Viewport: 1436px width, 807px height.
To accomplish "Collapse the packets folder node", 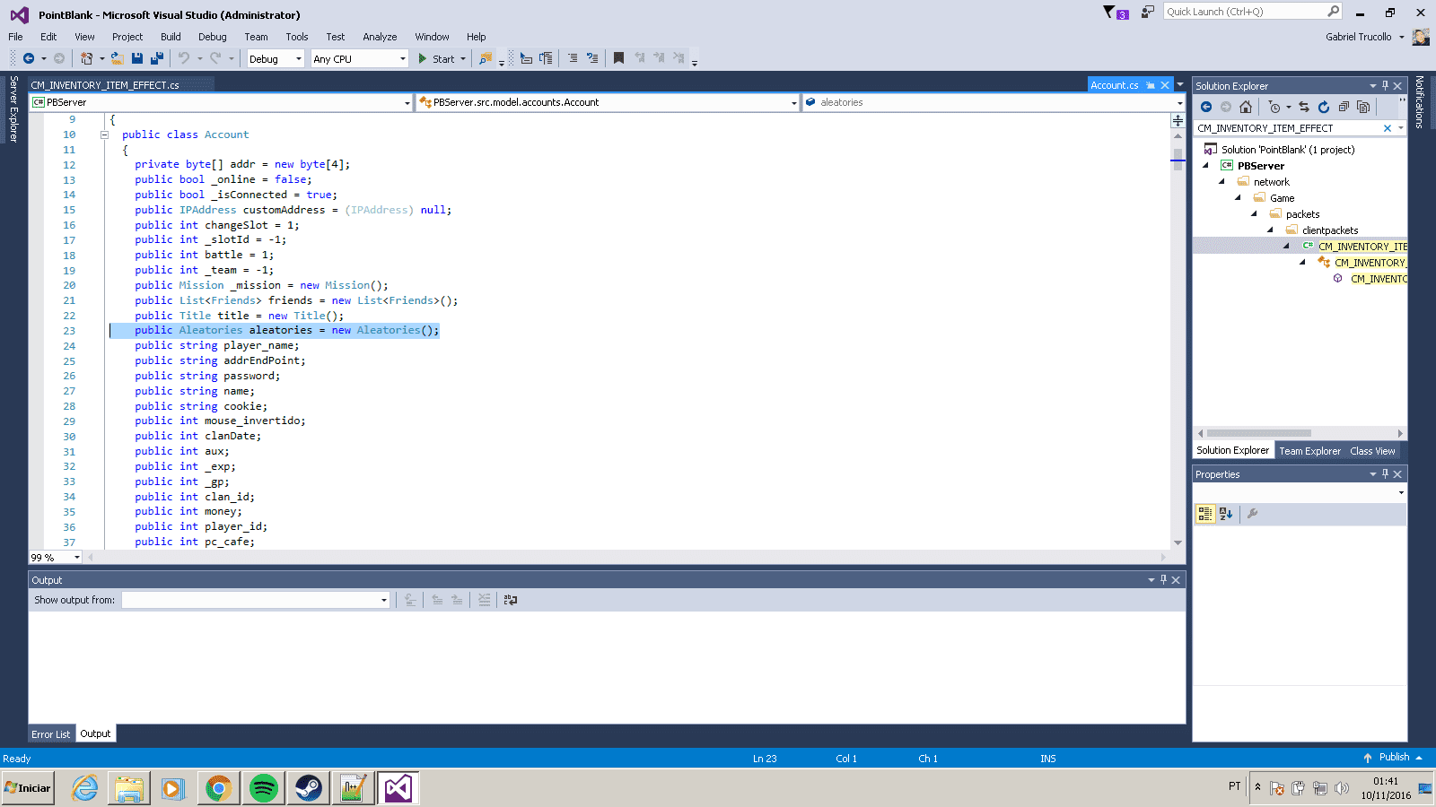I will click(x=1254, y=214).
